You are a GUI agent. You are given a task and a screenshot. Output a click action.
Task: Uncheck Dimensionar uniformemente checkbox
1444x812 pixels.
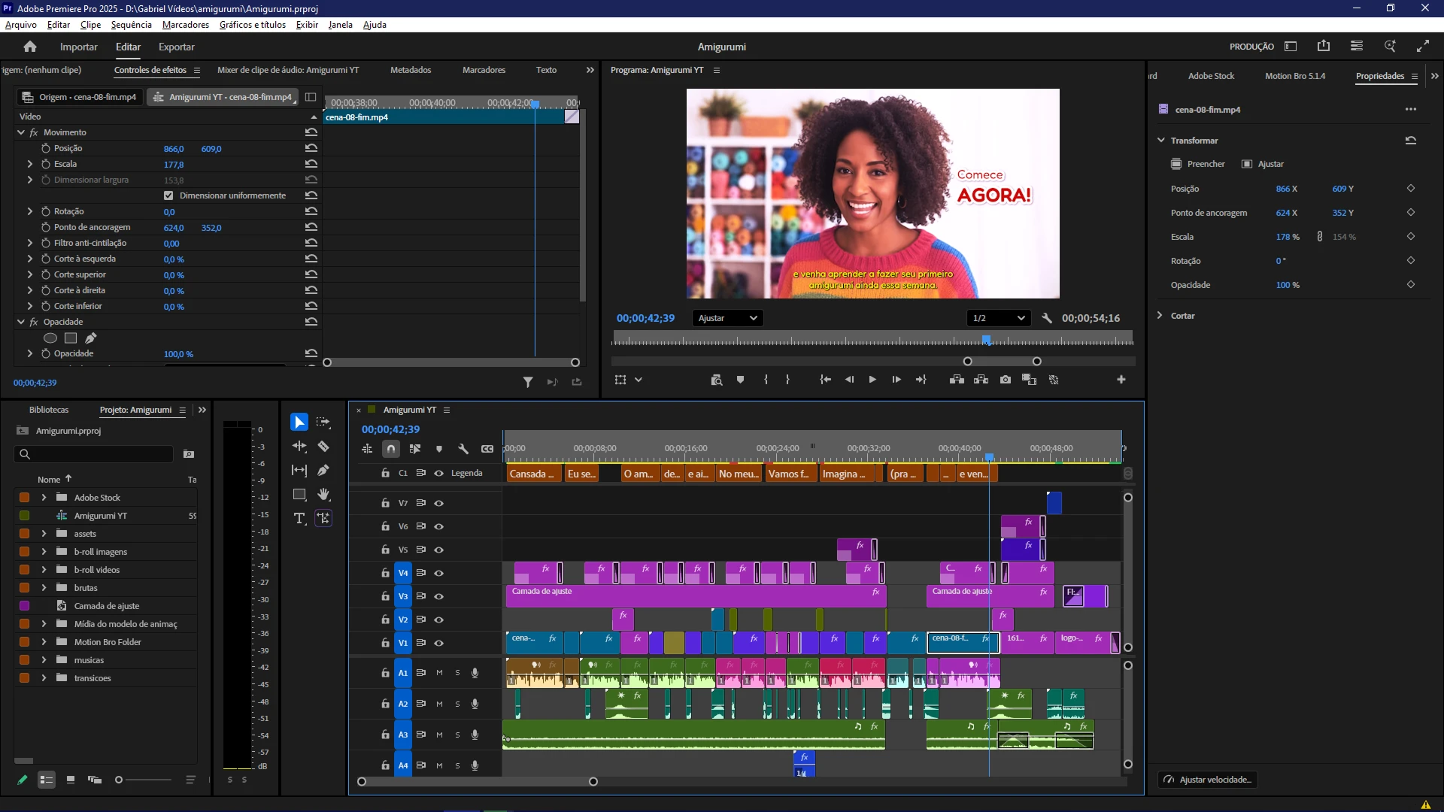tap(168, 195)
